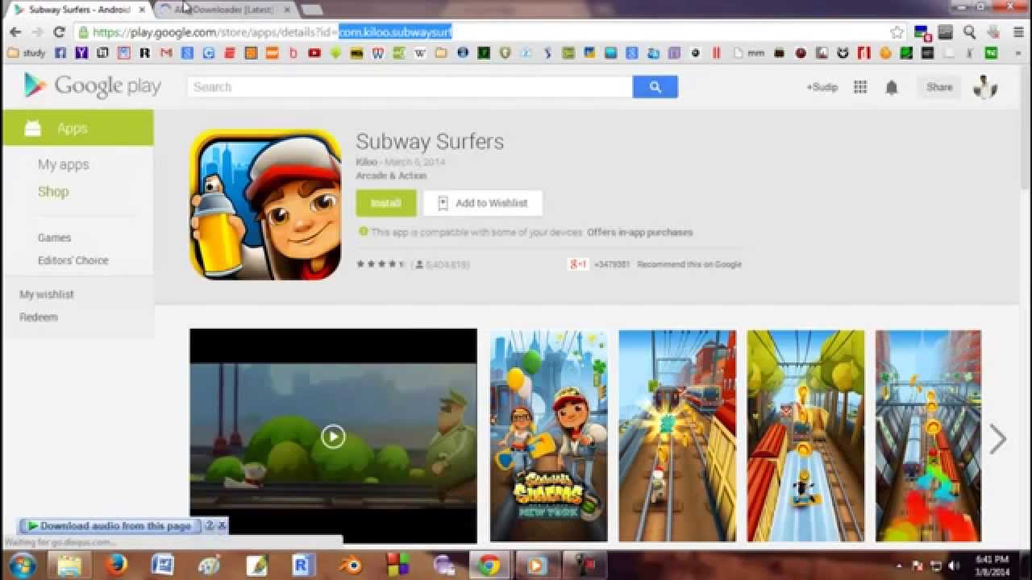Open Editors' Choice link
Image resolution: width=1032 pixels, height=580 pixels.
tap(73, 260)
